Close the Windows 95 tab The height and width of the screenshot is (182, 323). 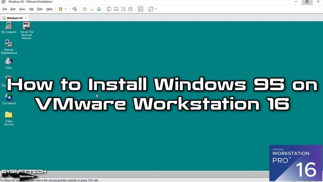pyautogui.click(x=26, y=18)
